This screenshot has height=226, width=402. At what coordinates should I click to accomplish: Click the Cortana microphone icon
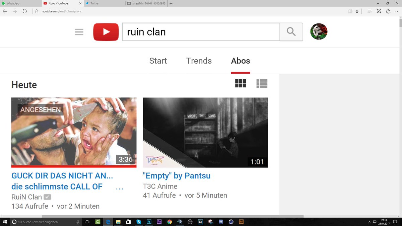pyautogui.click(x=78, y=222)
